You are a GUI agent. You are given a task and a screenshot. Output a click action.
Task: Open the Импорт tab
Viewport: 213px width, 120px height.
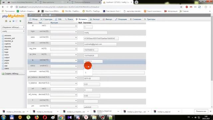[x=107, y=19]
